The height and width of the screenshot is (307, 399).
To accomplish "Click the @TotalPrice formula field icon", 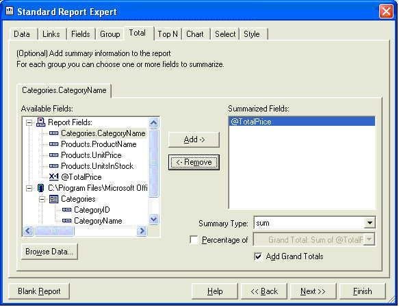I will click(x=53, y=176).
